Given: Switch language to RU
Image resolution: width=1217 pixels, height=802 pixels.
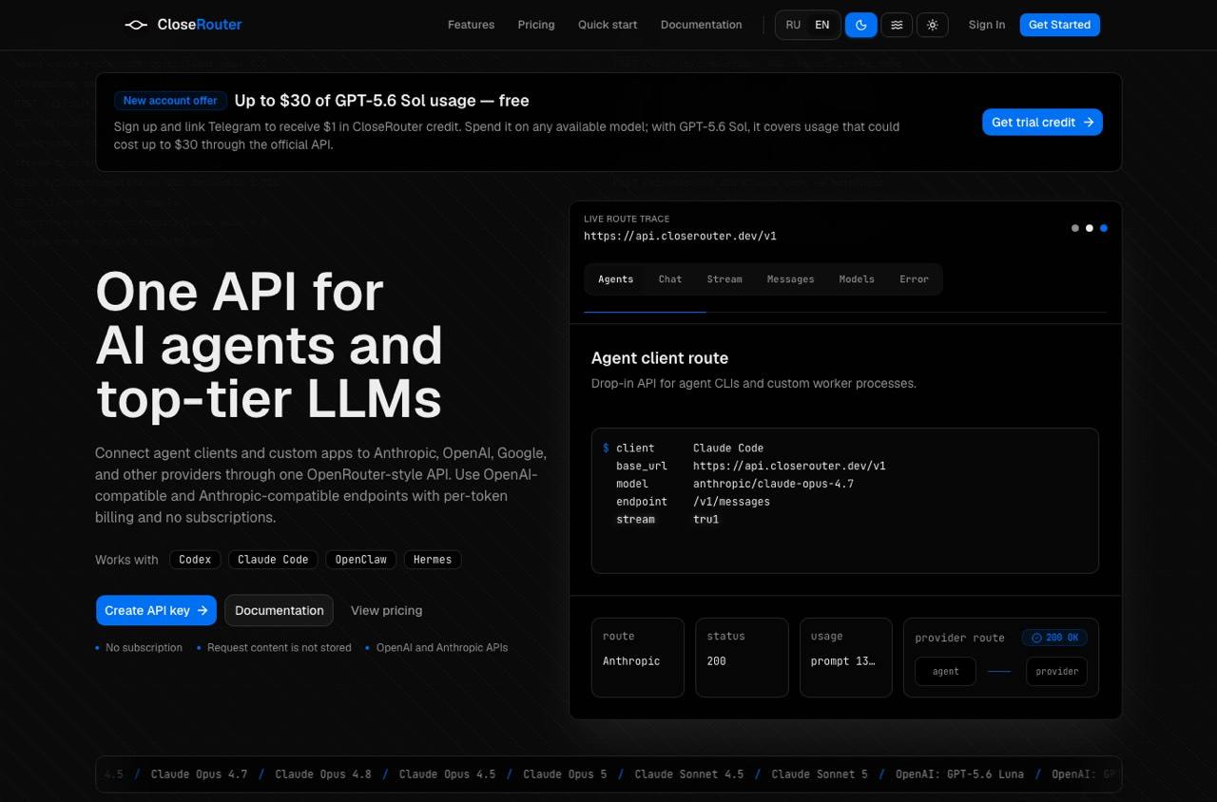Looking at the screenshot, I should (x=793, y=25).
